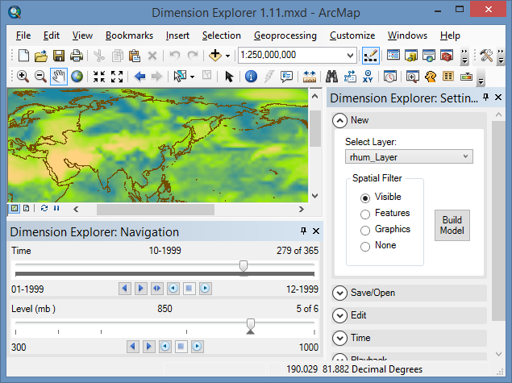Select the None spatial filter option
512x383 pixels.
(x=365, y=246)
